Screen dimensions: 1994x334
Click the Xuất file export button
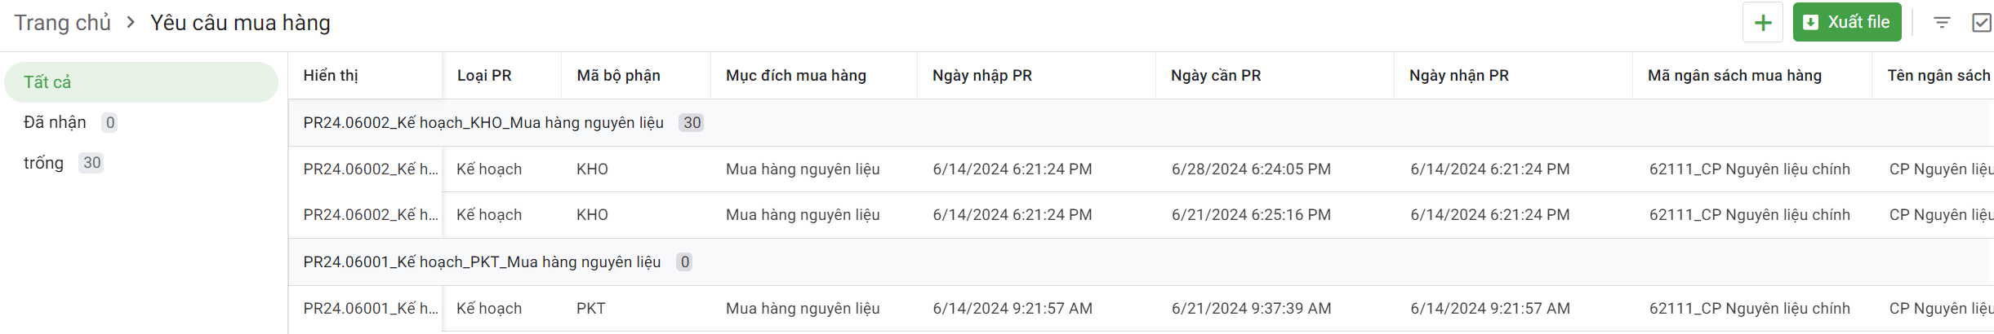coord(1847,23)
